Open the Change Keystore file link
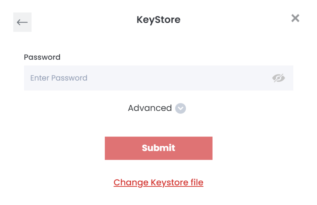This screenshot has height=205, width=317. (x=158, y=183)
